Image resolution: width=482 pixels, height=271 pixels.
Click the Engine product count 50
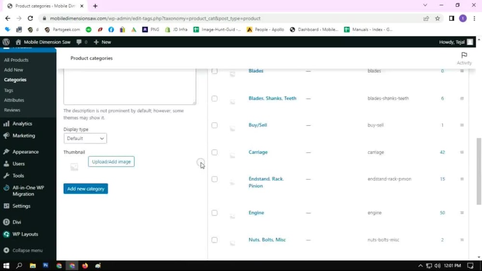(x=442, y=213)
